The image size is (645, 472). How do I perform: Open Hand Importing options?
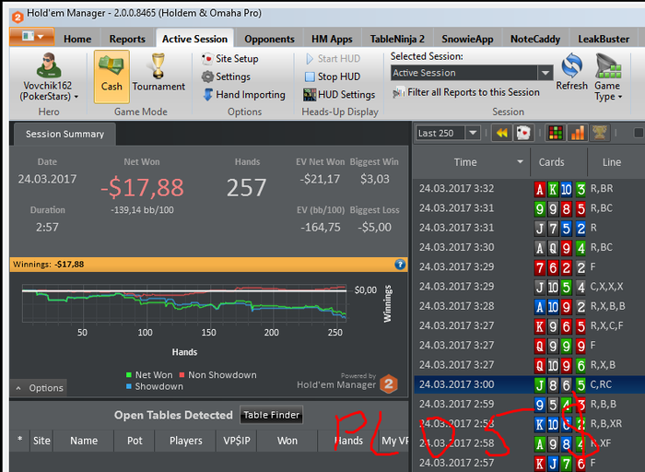pos(244,95)
